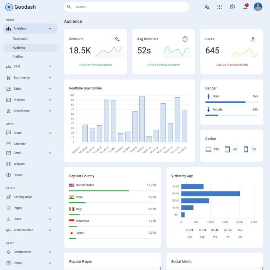Open the Landing page link
The height and width of the screenshot is (270, 270).
(x=23, y=197)
